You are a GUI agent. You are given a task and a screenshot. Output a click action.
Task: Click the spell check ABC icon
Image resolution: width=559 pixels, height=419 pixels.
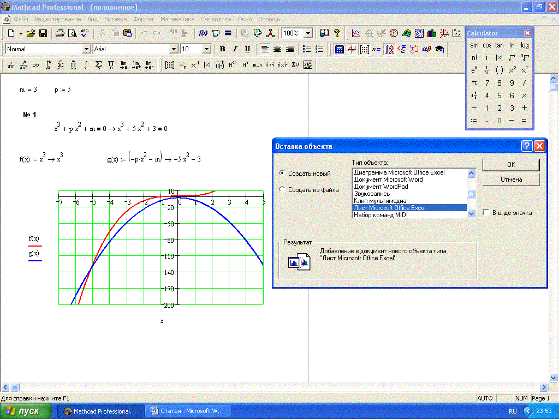85,33
